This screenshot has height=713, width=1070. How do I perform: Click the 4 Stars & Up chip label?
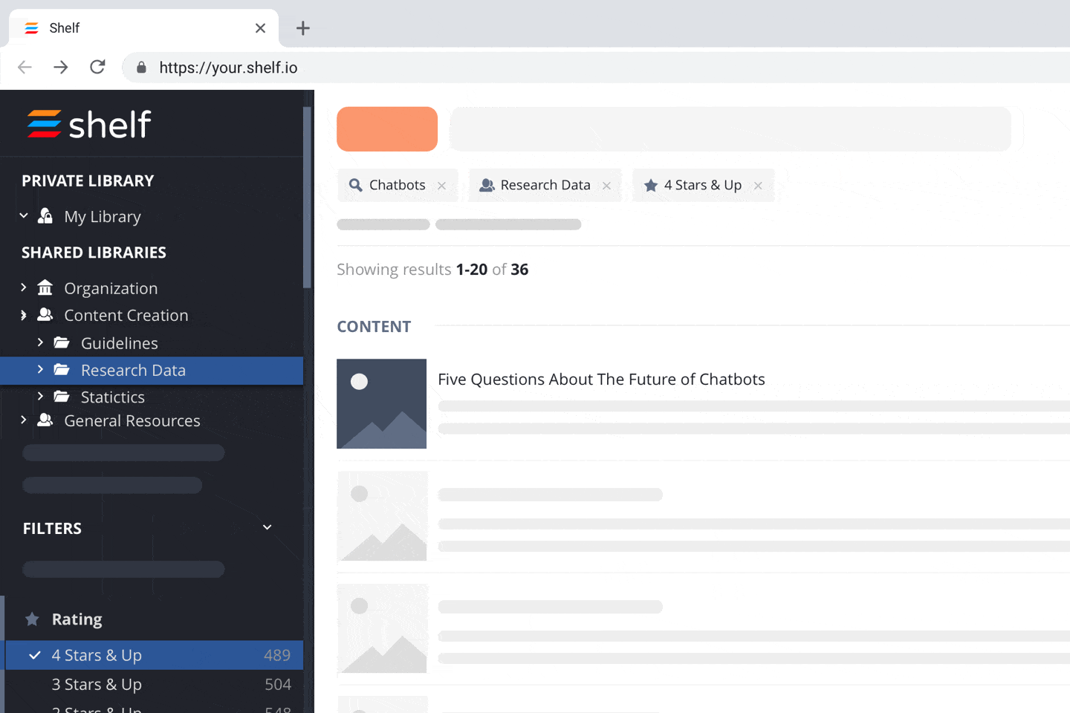(x=703, y=185)
